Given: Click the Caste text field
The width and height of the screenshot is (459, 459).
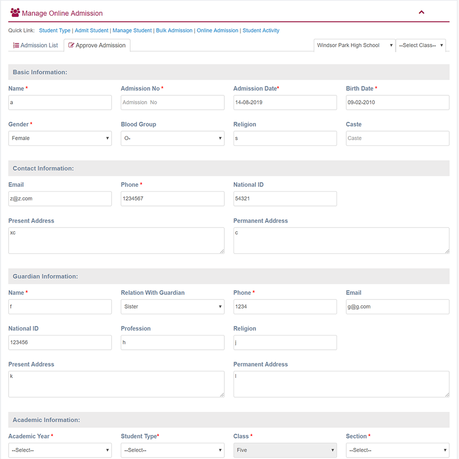Looking at the screenshot, I should (397, 138).
